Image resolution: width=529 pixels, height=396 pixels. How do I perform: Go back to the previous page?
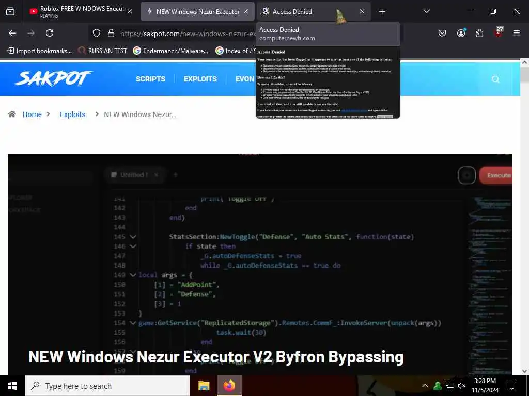tap(12, 33)
